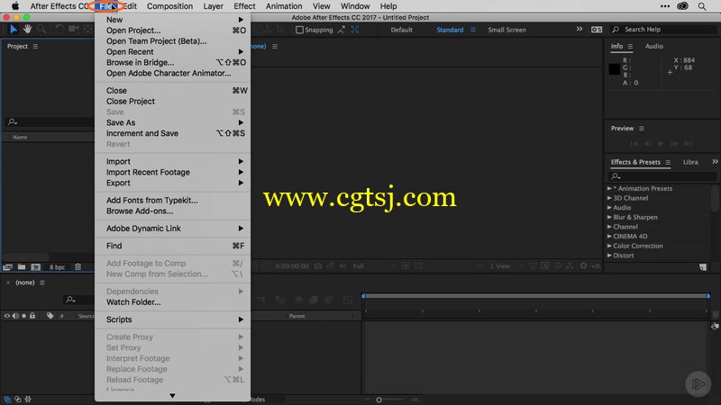Toggle the layer switches pane button
721x405 pixels.
8,400
